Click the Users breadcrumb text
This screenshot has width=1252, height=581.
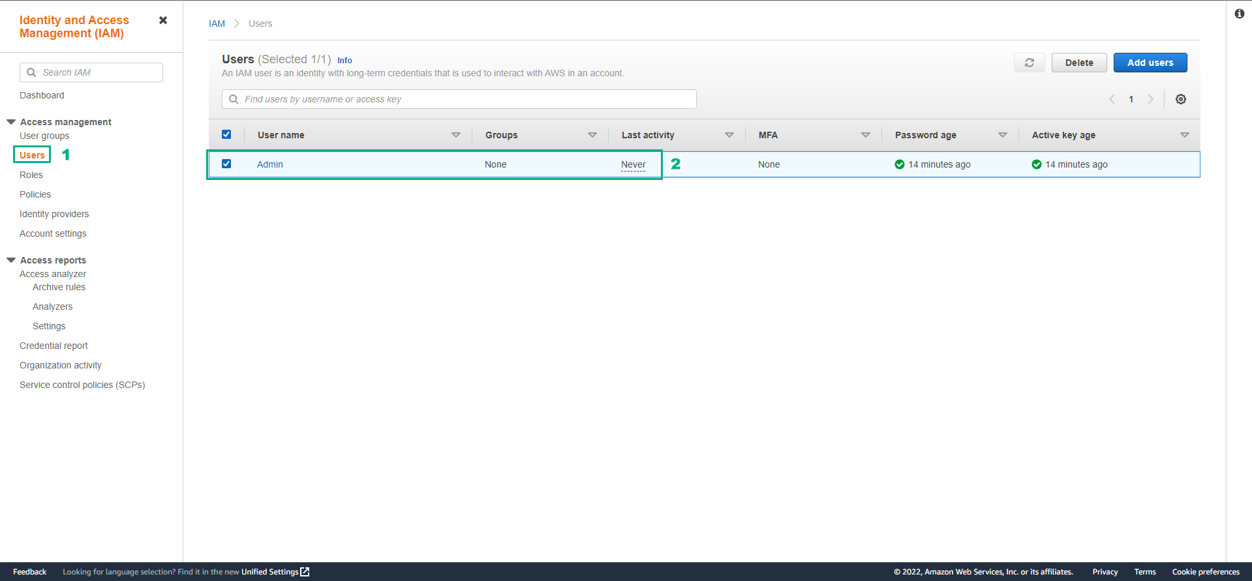tap(260, 23)
